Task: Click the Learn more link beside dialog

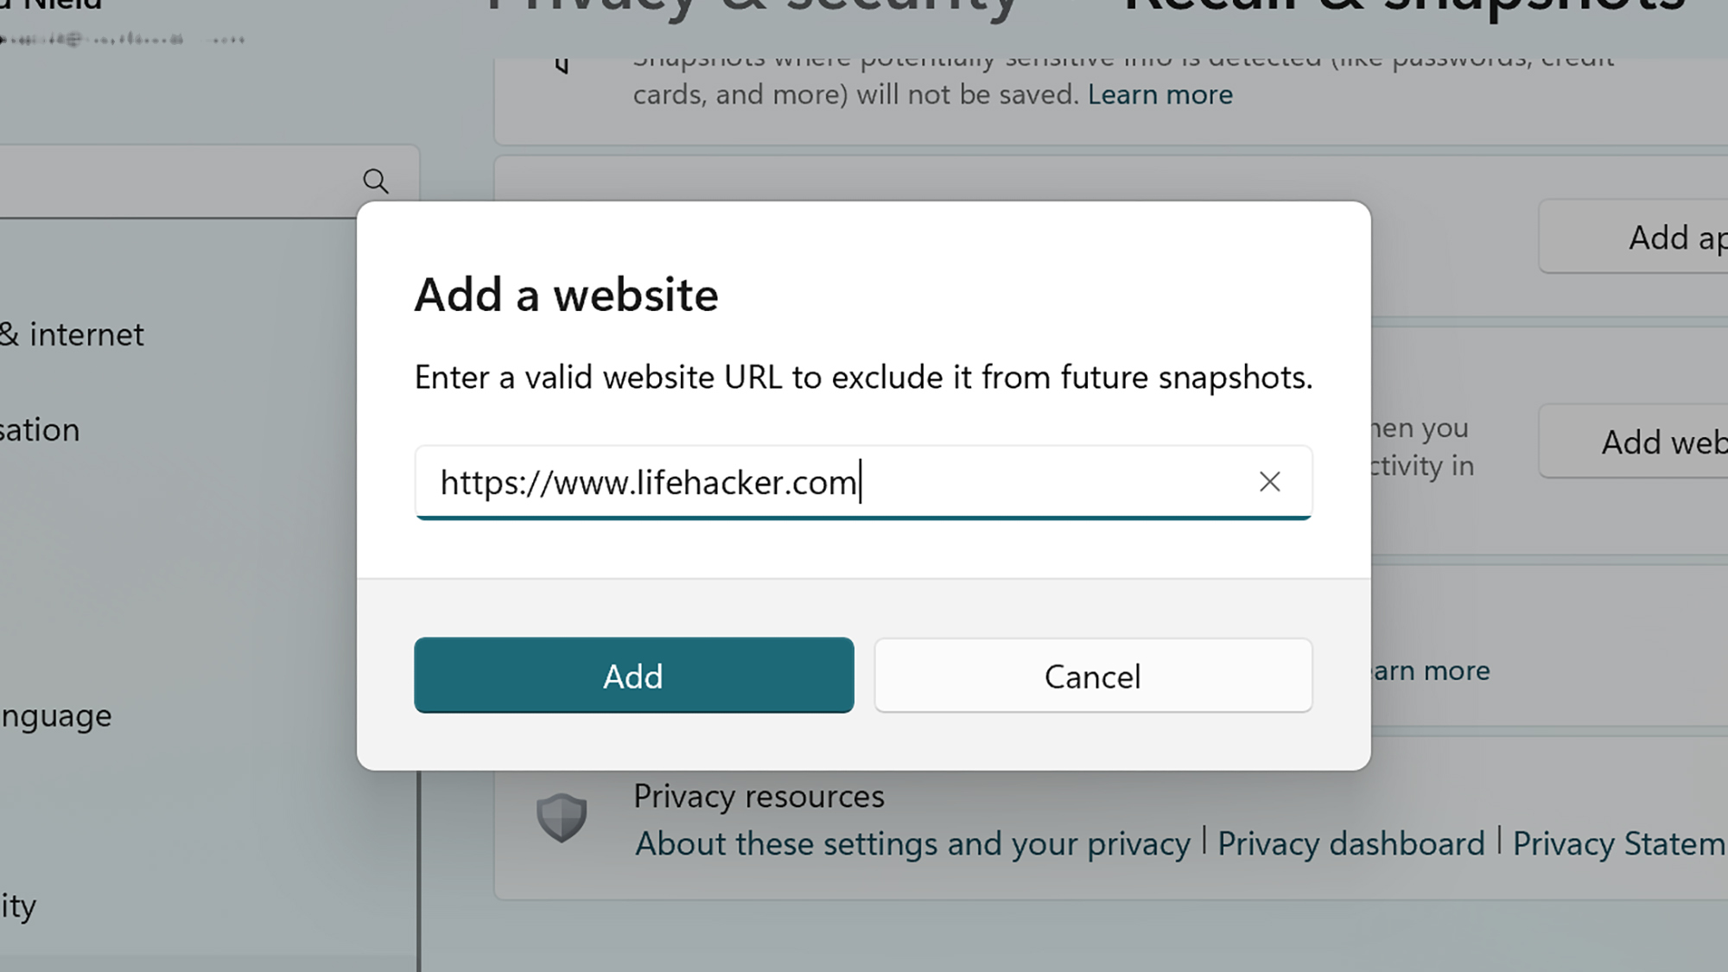Action: [x=1432, y=670]
